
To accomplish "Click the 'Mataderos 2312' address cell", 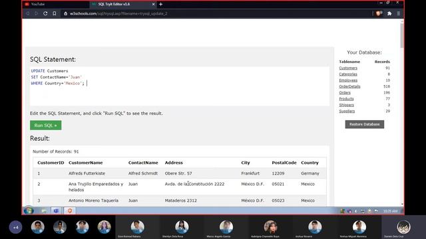I will coord(180,200).
